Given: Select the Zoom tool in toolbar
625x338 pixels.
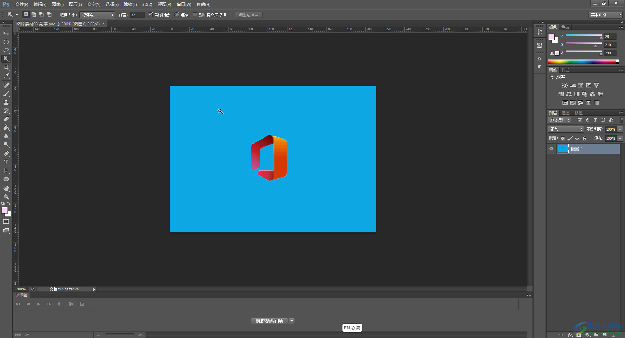Looking at the screenshot, I should click(x=6, y=197).
